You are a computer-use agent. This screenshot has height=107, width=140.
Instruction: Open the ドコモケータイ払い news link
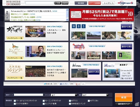[x=25, y=20]
